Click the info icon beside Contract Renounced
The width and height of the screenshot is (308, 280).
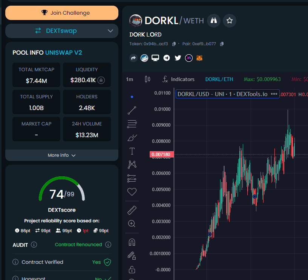(x=108, y=245)
